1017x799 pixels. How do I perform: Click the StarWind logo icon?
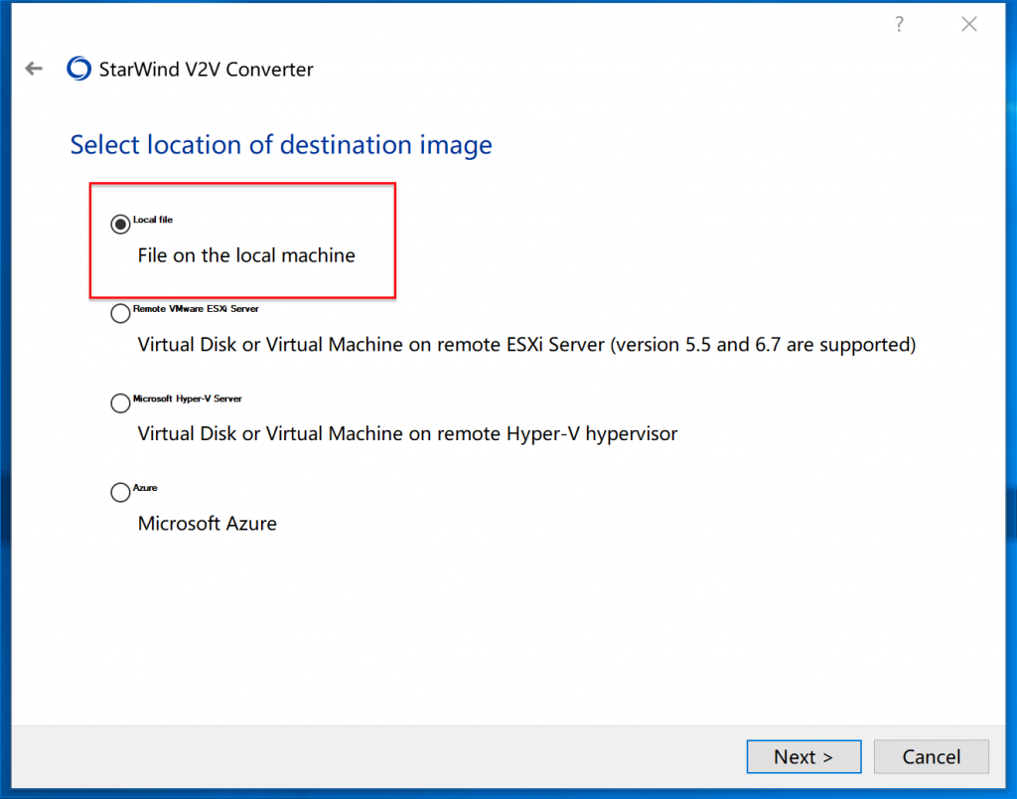tap(78, 69)
